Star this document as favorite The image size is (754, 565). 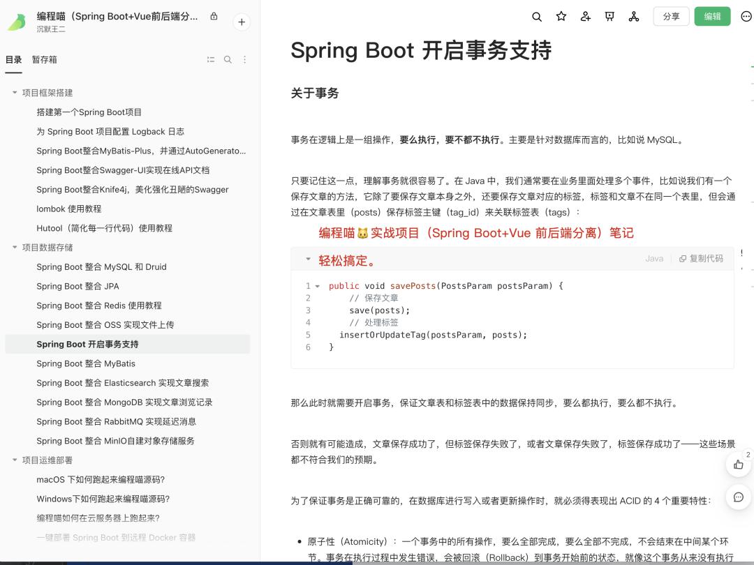[561, 17]
